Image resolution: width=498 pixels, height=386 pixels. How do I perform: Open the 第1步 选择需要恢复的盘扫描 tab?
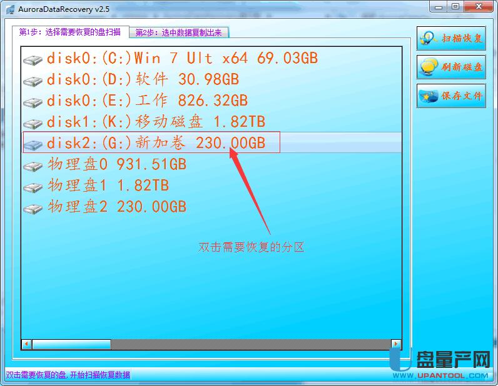70,32
